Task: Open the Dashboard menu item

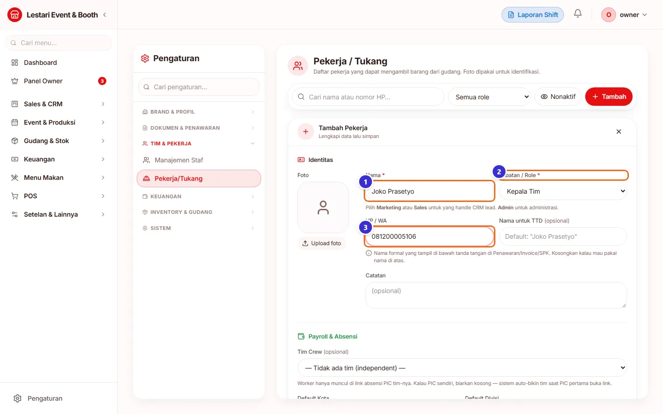Action: (59, 63)
